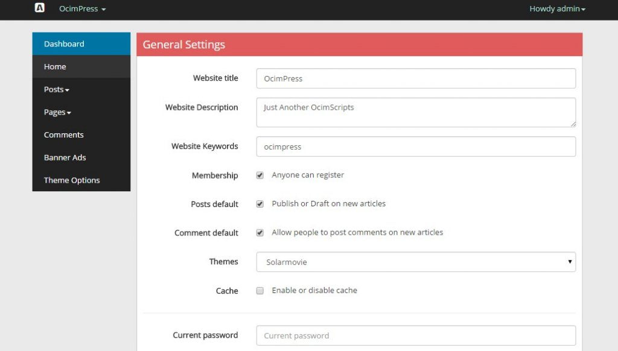Viewport: 618px width, 351px height.
Task: Click the Current password field
Action: click(416, 336)
